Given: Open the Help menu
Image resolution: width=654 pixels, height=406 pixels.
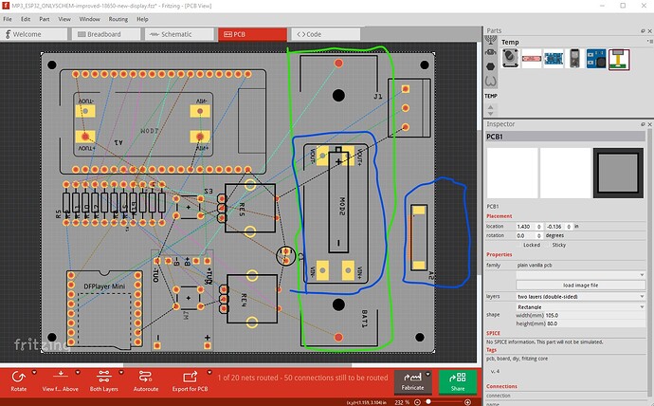Looking at the screenshot, I should [142, 19].
